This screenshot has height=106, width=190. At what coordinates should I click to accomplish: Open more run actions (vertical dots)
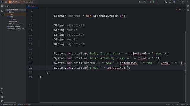[157, 2]
